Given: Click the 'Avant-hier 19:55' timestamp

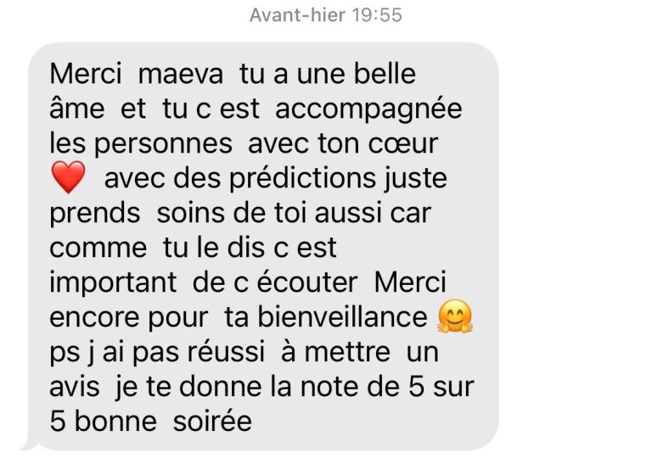Looking at the screenshot, I should pos(326,15).
